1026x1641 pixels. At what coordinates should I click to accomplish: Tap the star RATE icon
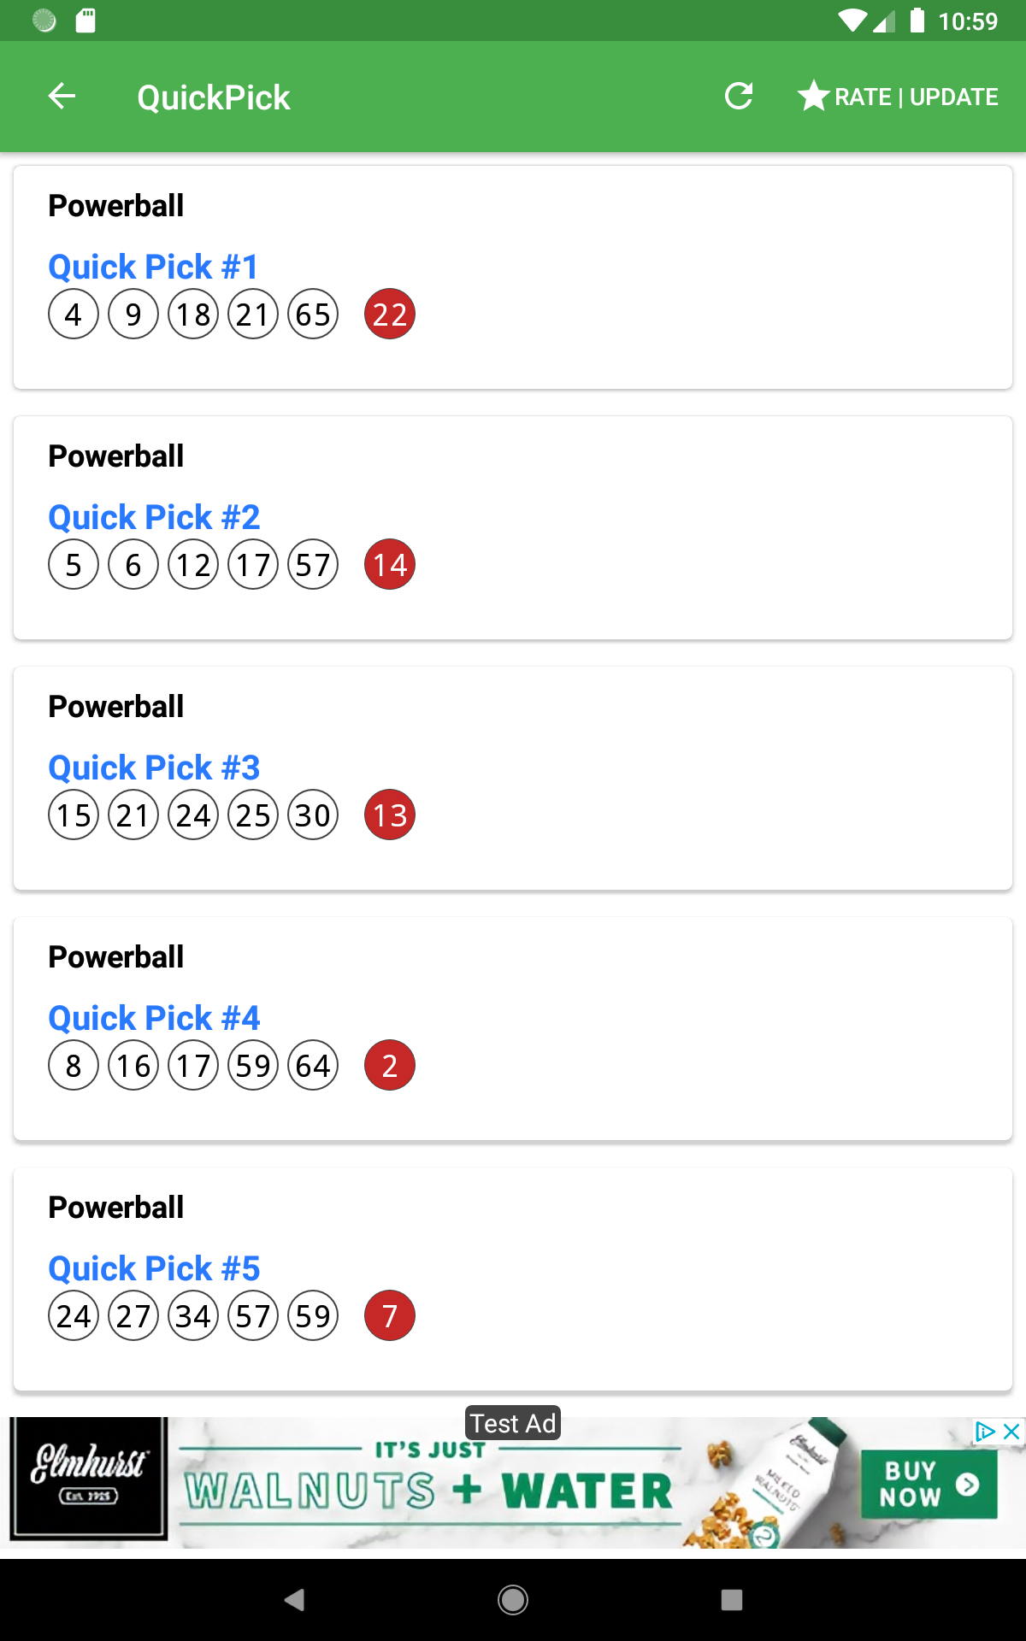pyautogui.click(x=813, y=96)
